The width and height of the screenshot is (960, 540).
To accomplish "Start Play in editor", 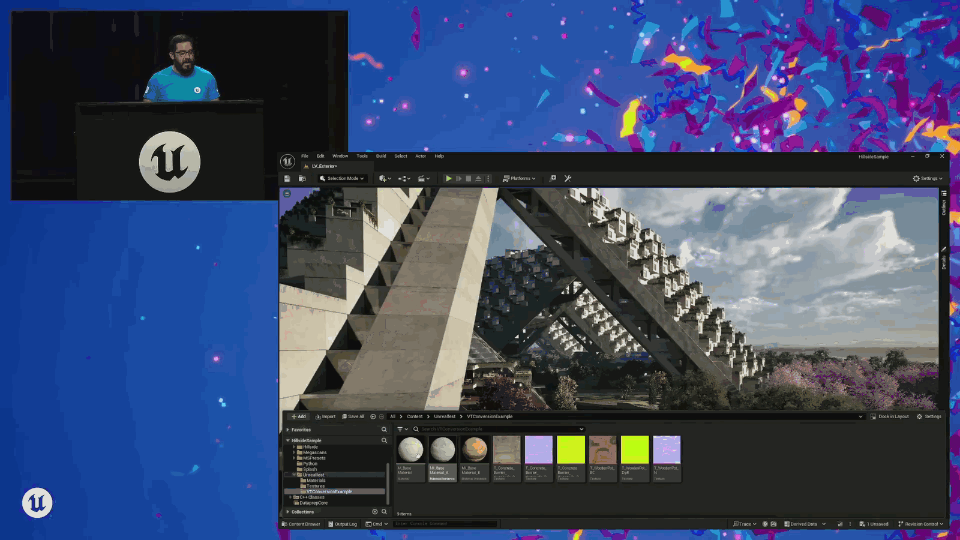I will point(448,178).
